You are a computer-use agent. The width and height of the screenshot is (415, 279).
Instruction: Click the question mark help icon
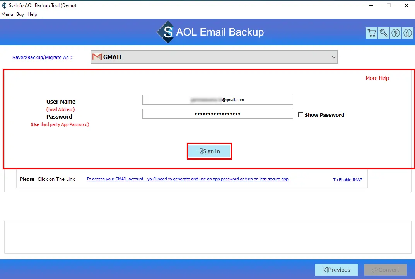coord(396,33)
